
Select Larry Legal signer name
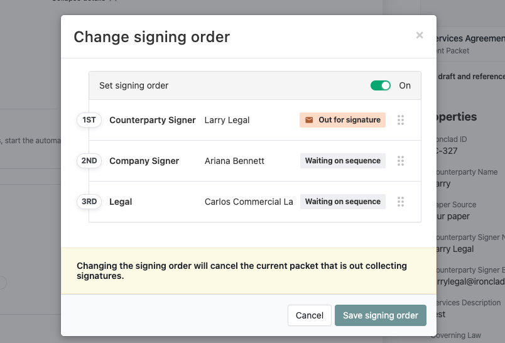click(x=227, y=120)
